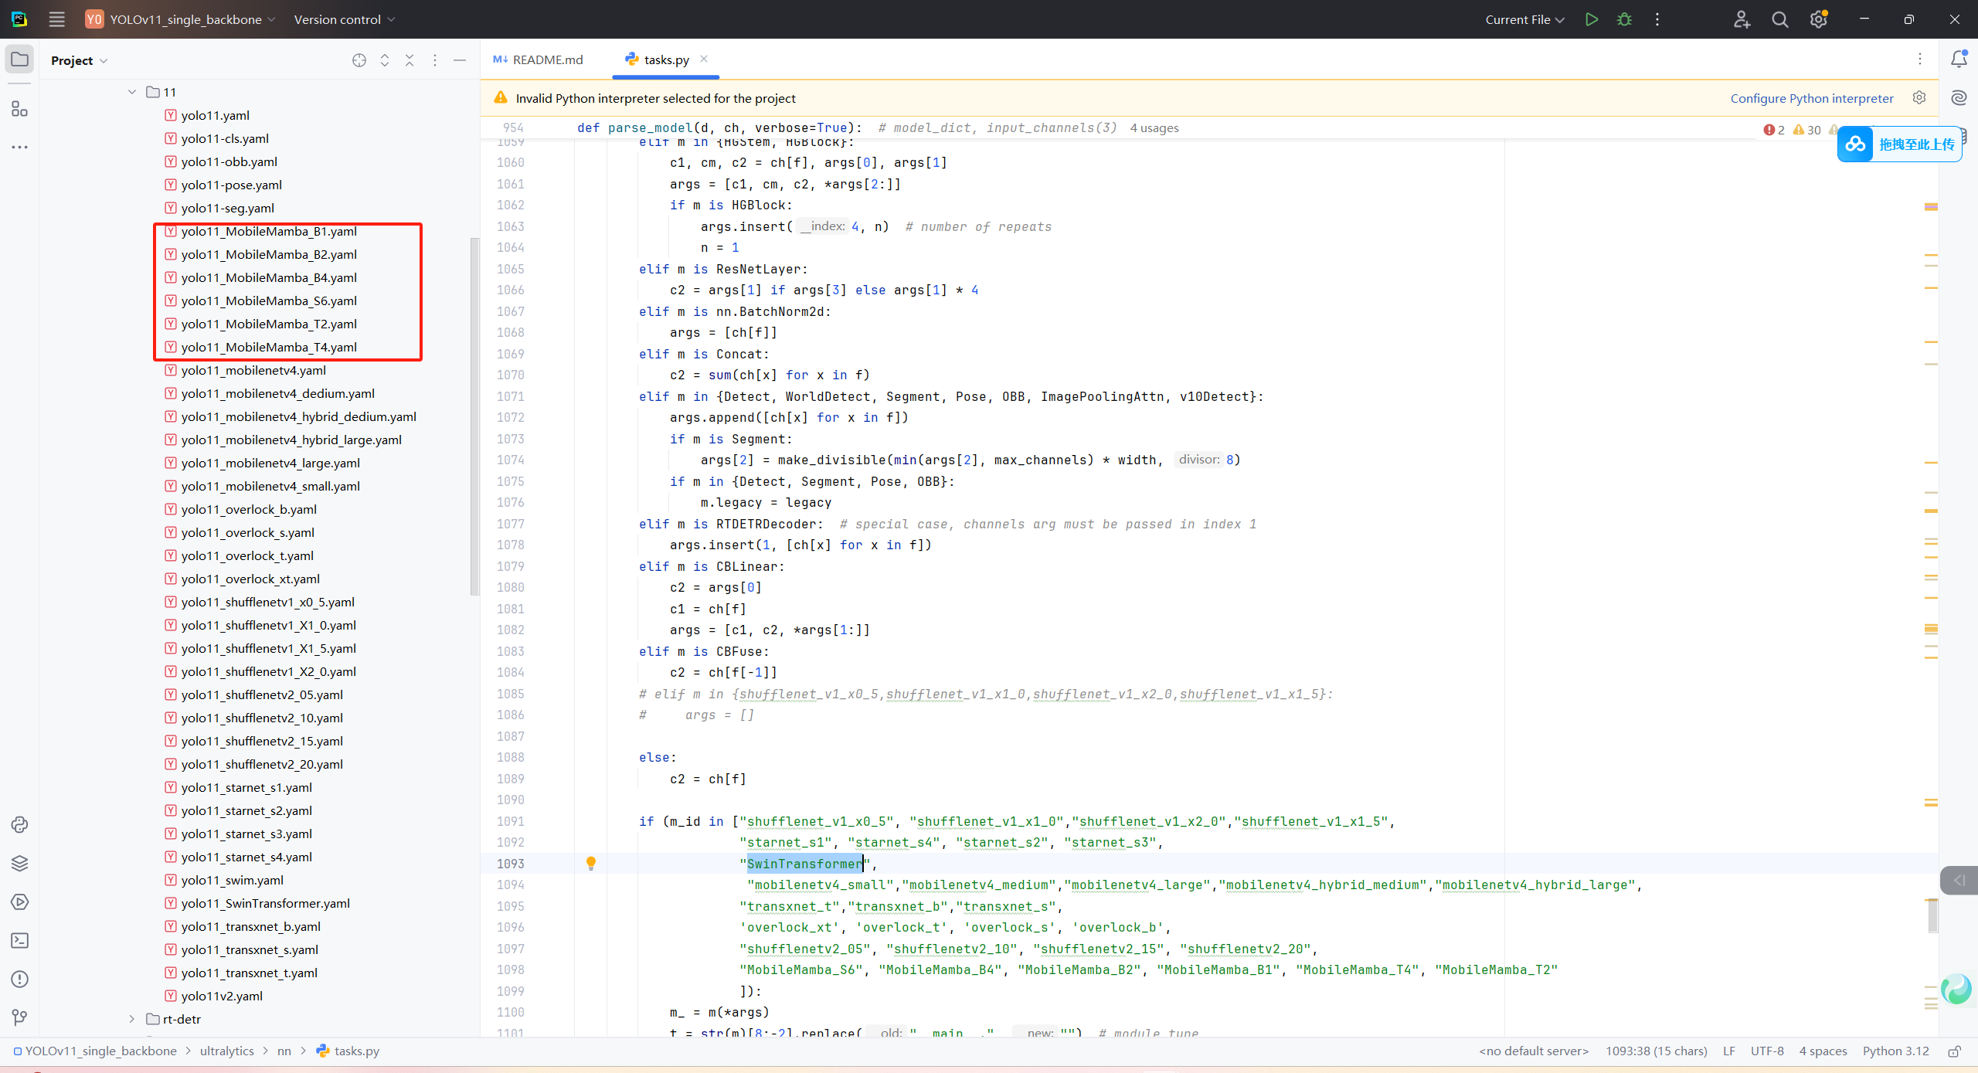The image size is (1978, 1073).
Task: Toggle the Project tool window folder button
Action: click(20, 59)
